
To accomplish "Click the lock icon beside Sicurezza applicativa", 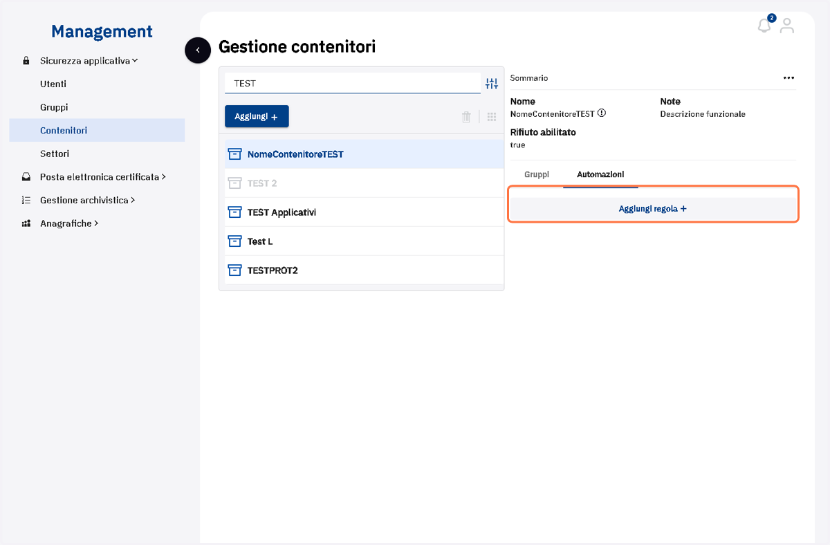I will tap(26, 61).
